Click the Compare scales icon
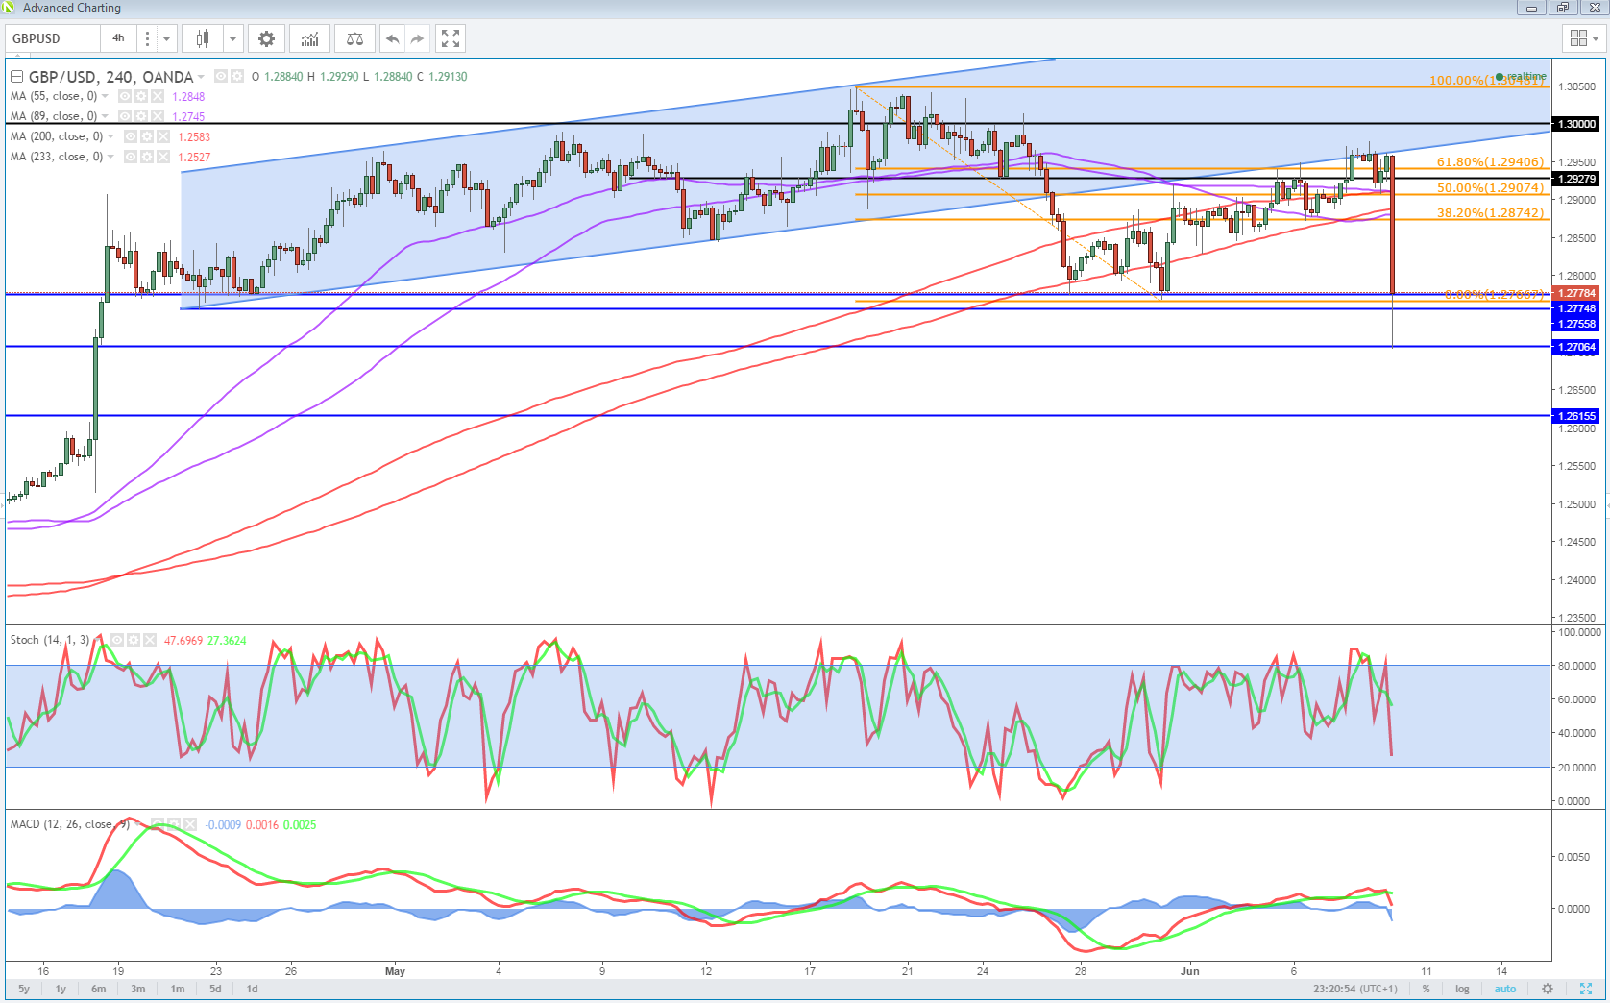 [x=354, y=38]
